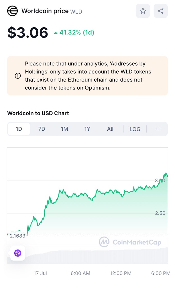Click the volume bar area under chart

coord(88,257)
